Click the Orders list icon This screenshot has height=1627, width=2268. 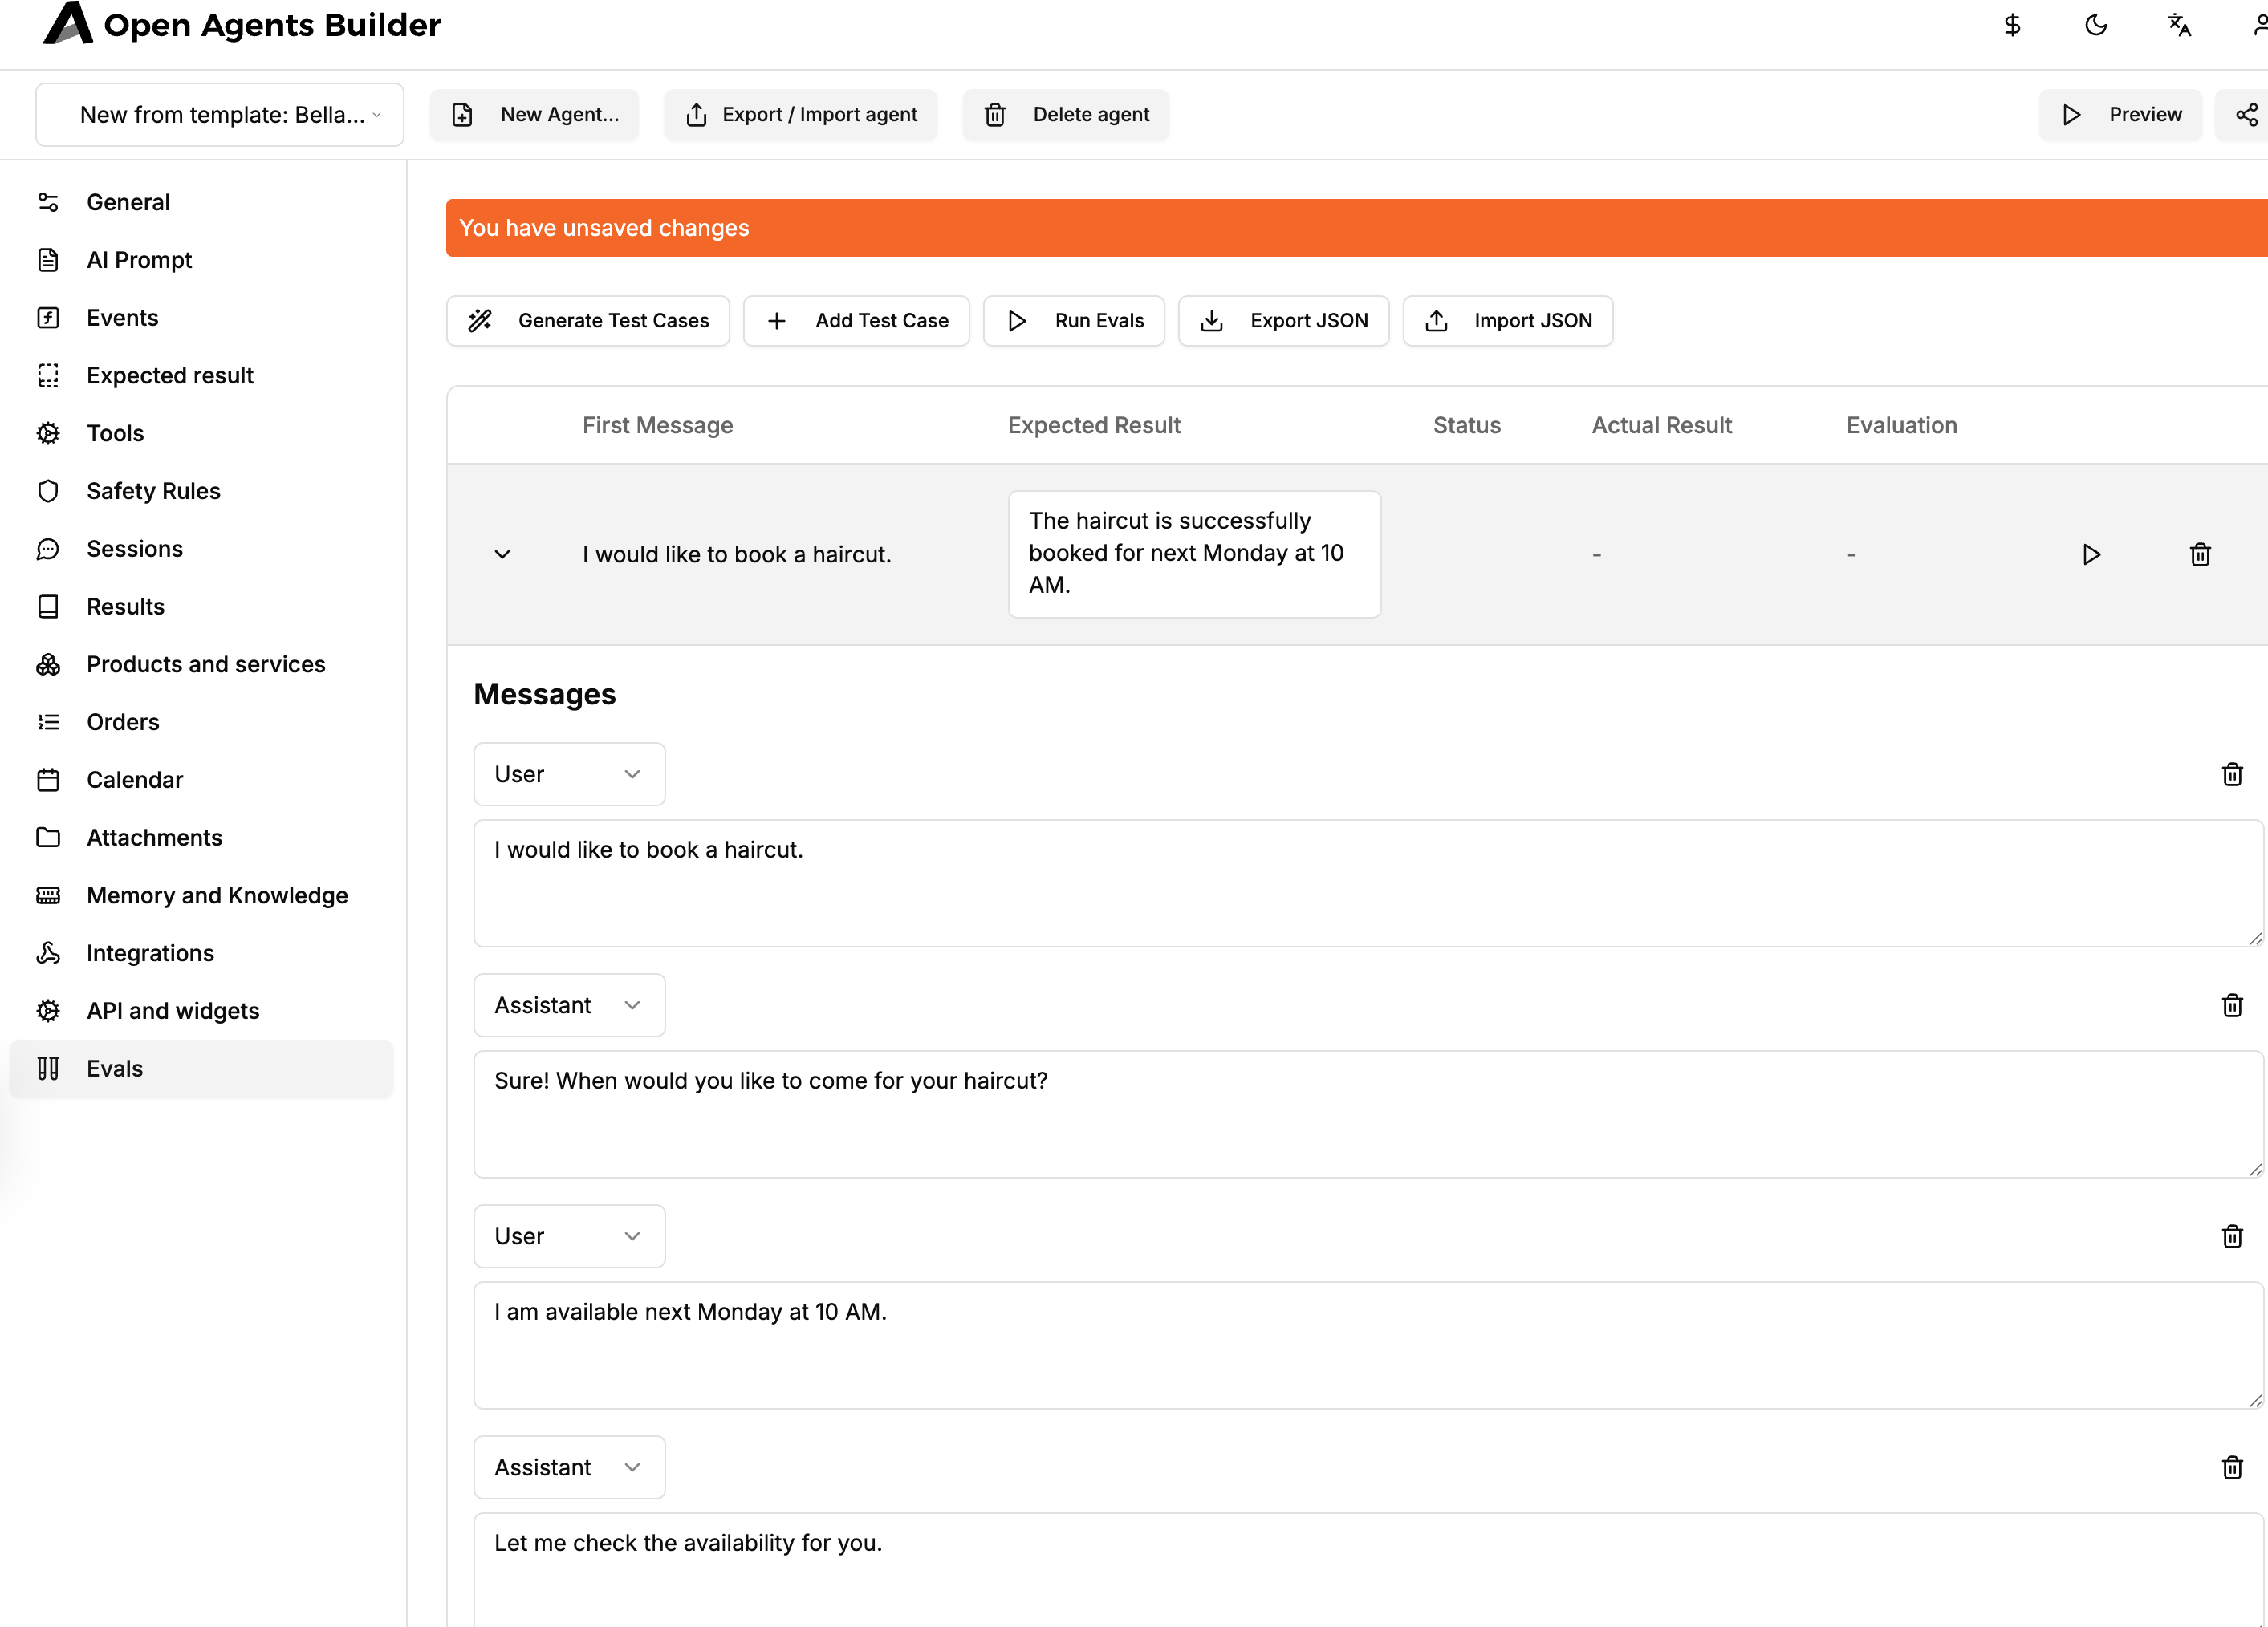tap(48, 723)
